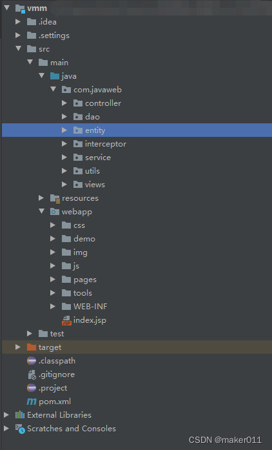Expand the WEB-INF folder arrow

[53, 306]
